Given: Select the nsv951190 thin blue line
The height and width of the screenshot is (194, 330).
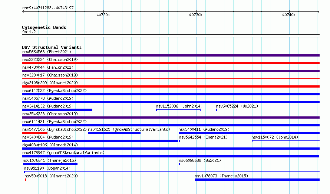Looking at the screenshot, I should pyautogui.click(x=172, y=172).
